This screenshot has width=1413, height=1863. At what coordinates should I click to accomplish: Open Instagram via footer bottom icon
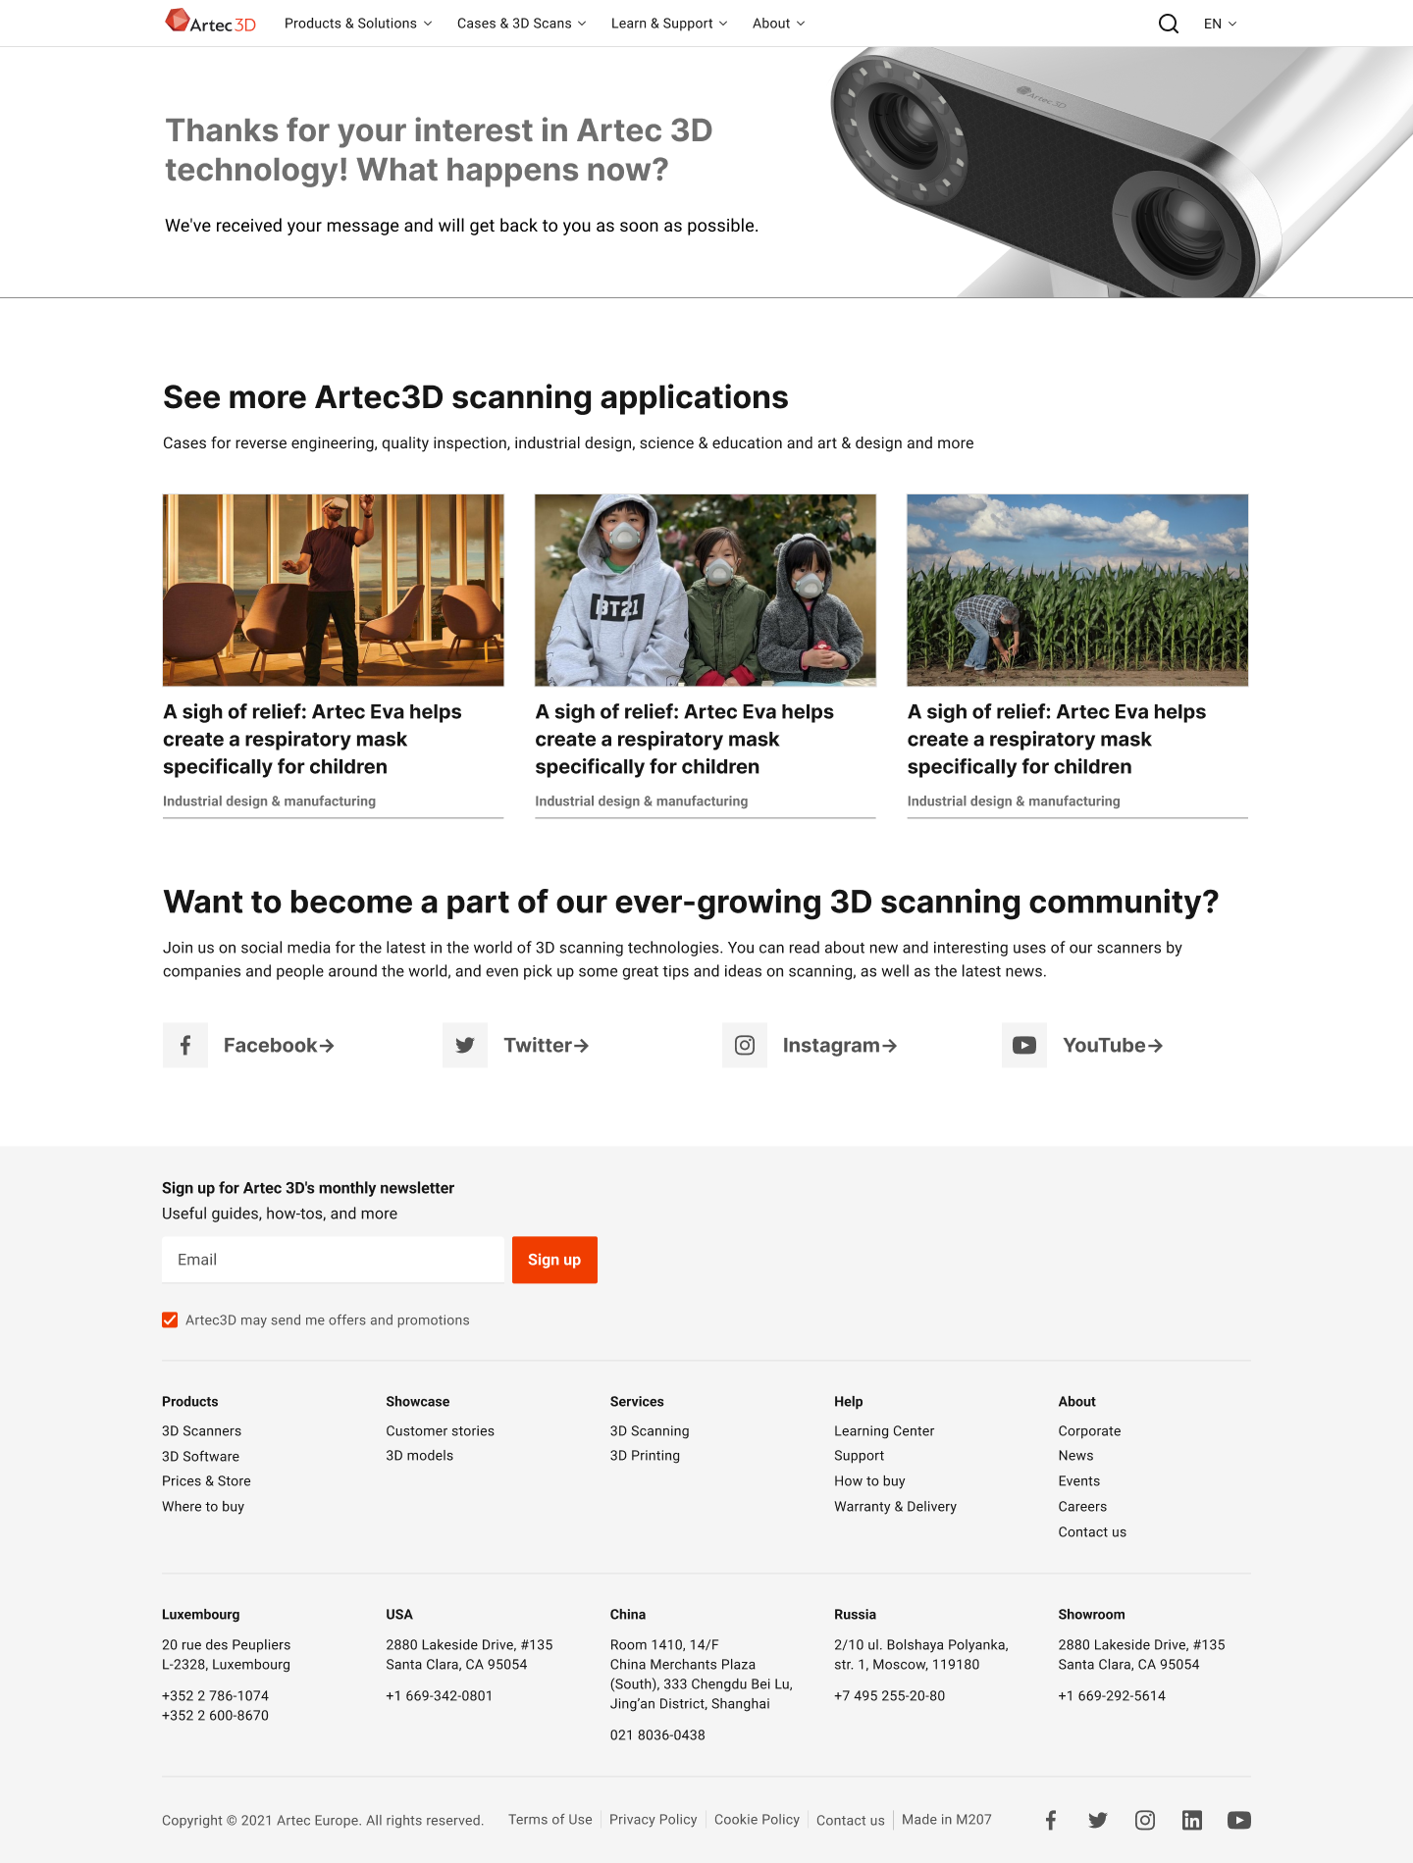(x=1145, y=1820)
